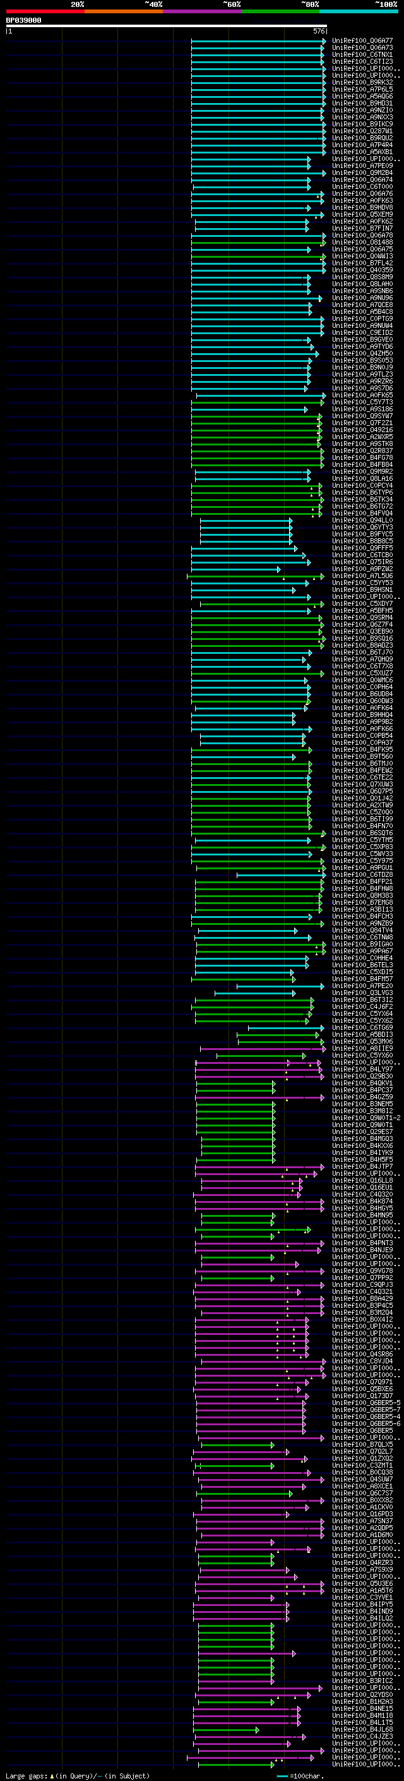Click UniRef100_A9S7D6 label
Screen dimensions: 404x1781
tap(362, 388)
